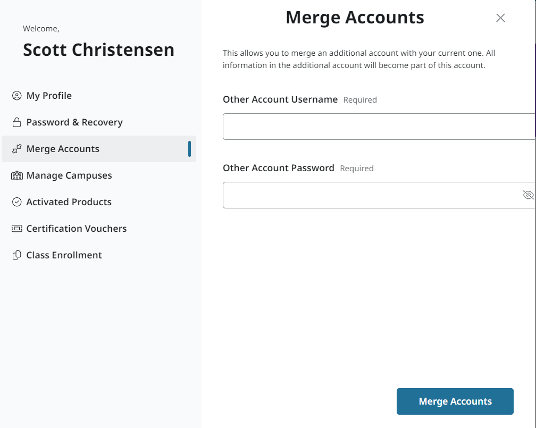Screen dimensions: 536x428
Task: Click the Other Account Password field
Action: tap(372, 195)
